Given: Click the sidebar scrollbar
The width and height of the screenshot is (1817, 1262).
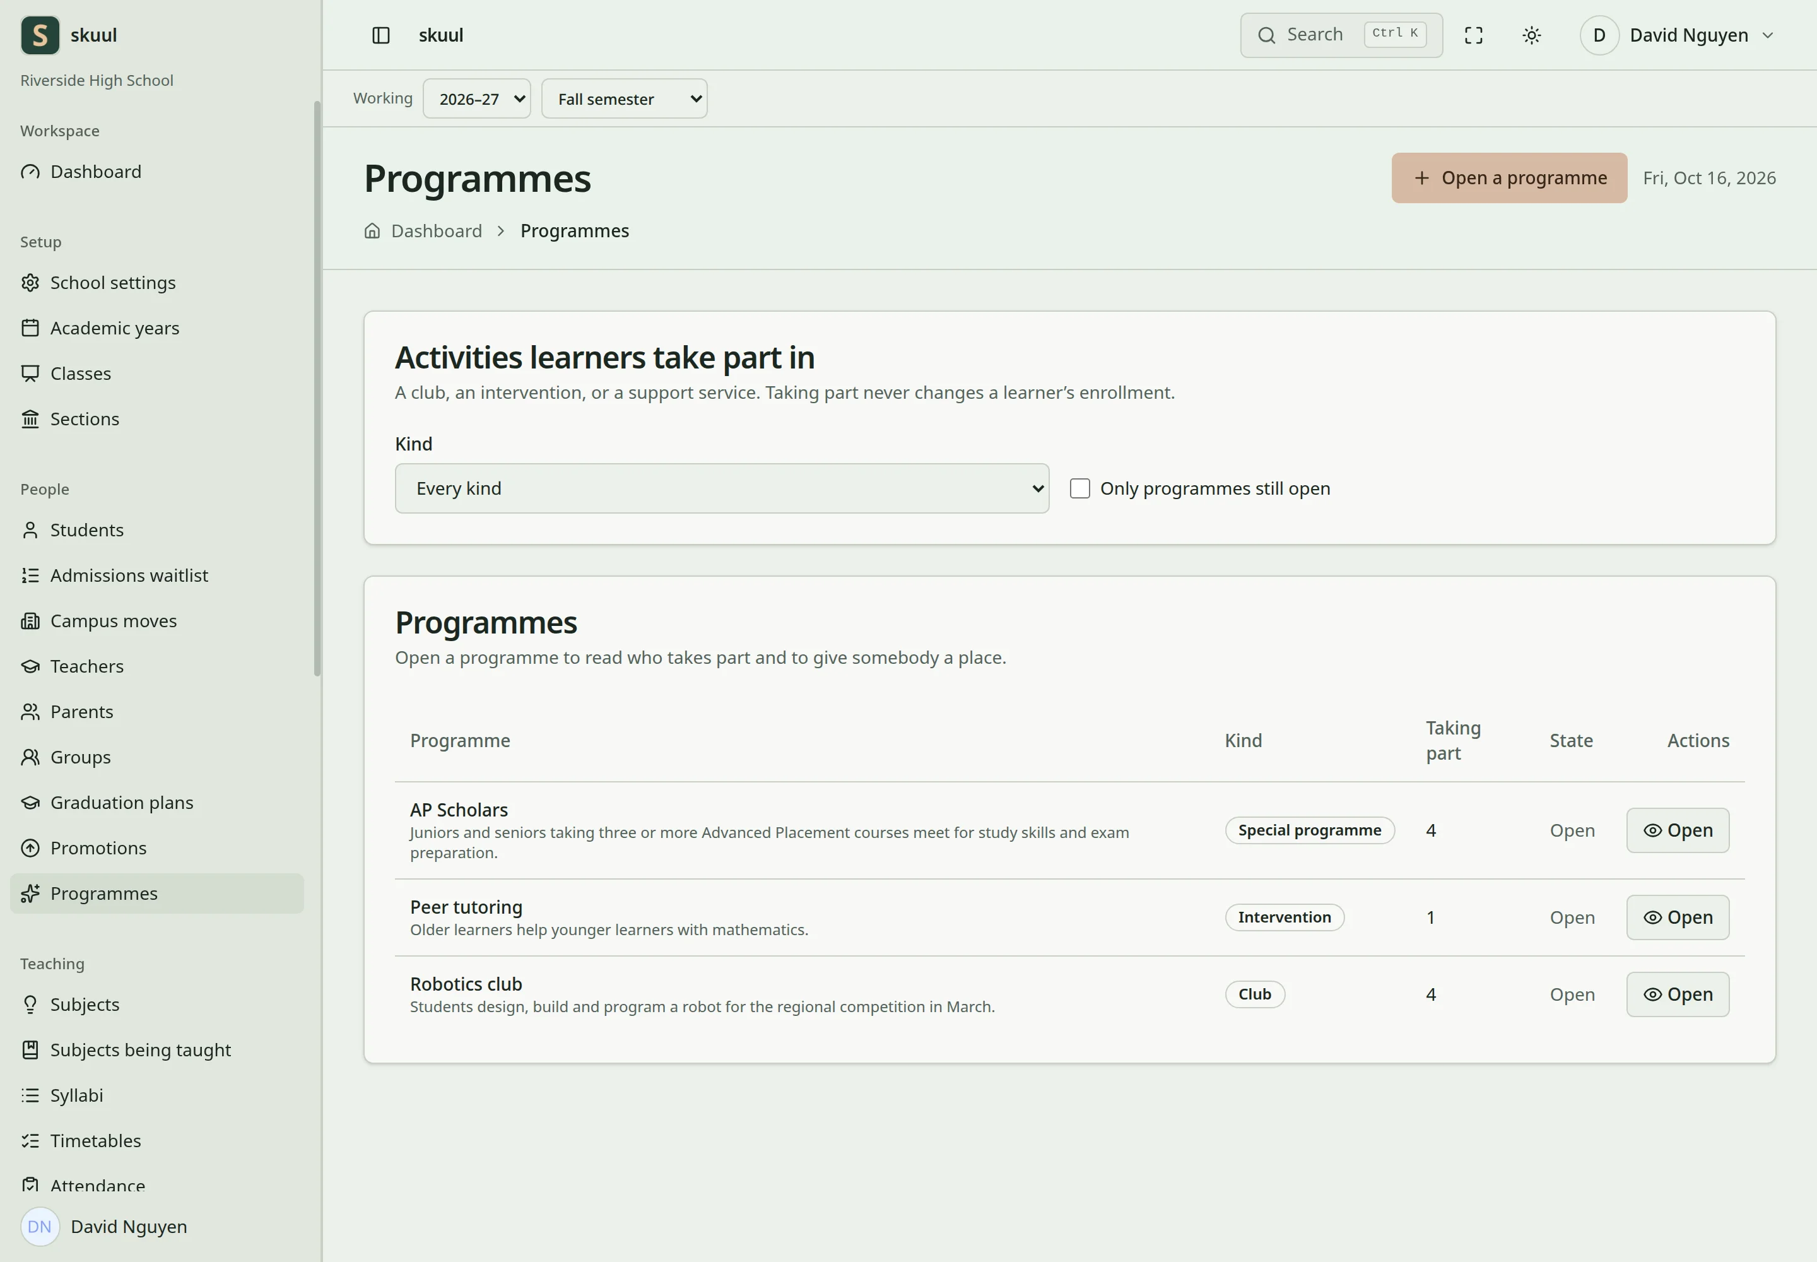Looking at the screenshot, I should point(317,388).
